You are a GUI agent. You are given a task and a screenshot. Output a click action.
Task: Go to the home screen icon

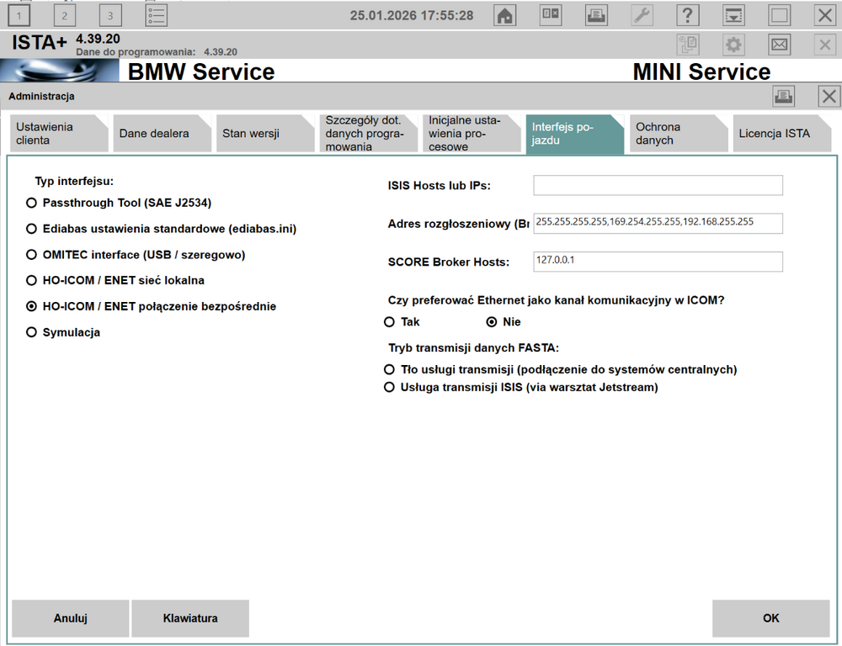pos(504,15)
